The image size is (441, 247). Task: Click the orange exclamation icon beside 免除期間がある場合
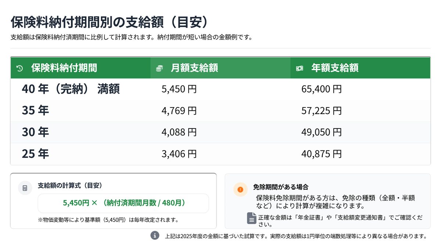[240, 189]
